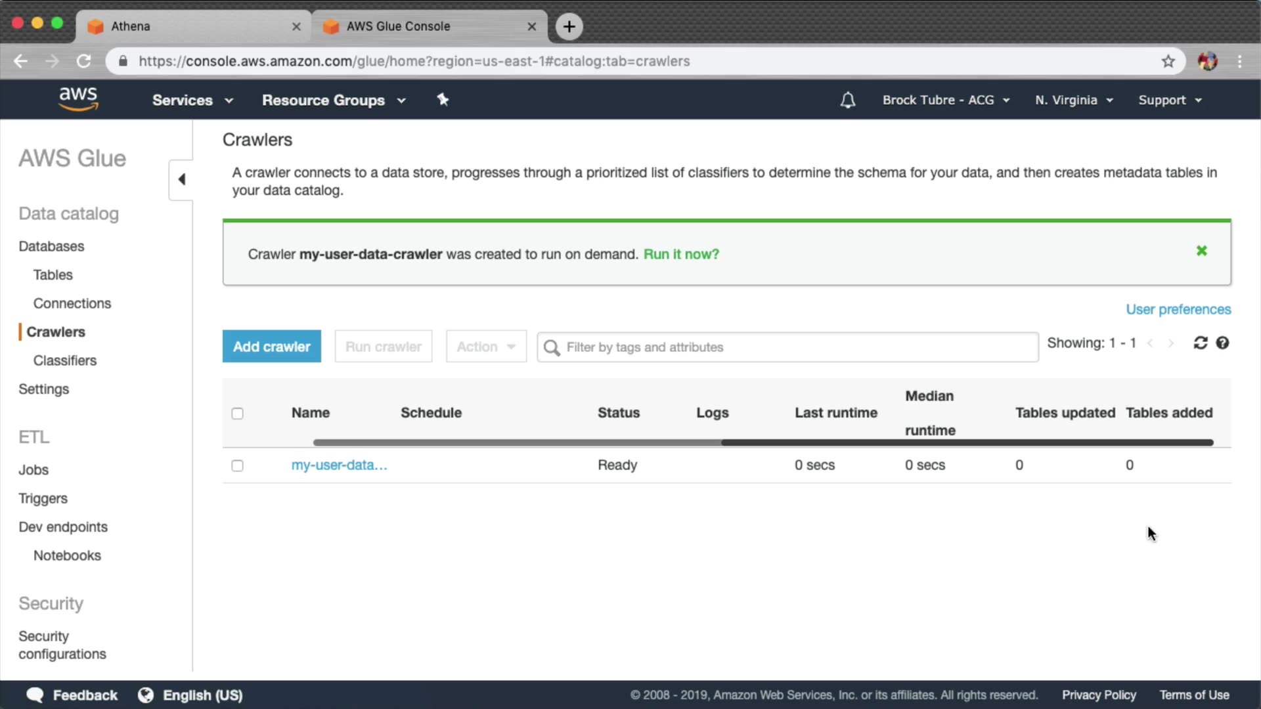Screen dimensions: 1261x709
Task: Click the Add crawler button
Action: coord(271,347)
